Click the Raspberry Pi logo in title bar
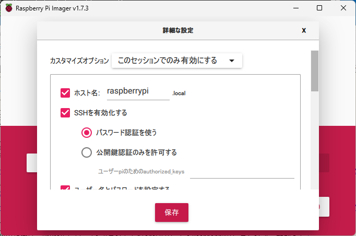 pos(9,8)
